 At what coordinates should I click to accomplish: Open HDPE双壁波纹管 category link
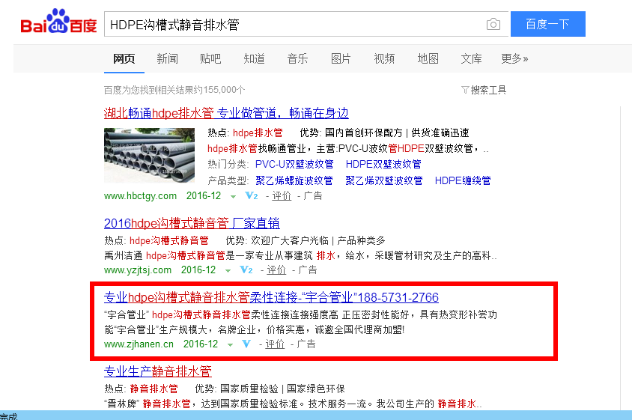(383, 165)
